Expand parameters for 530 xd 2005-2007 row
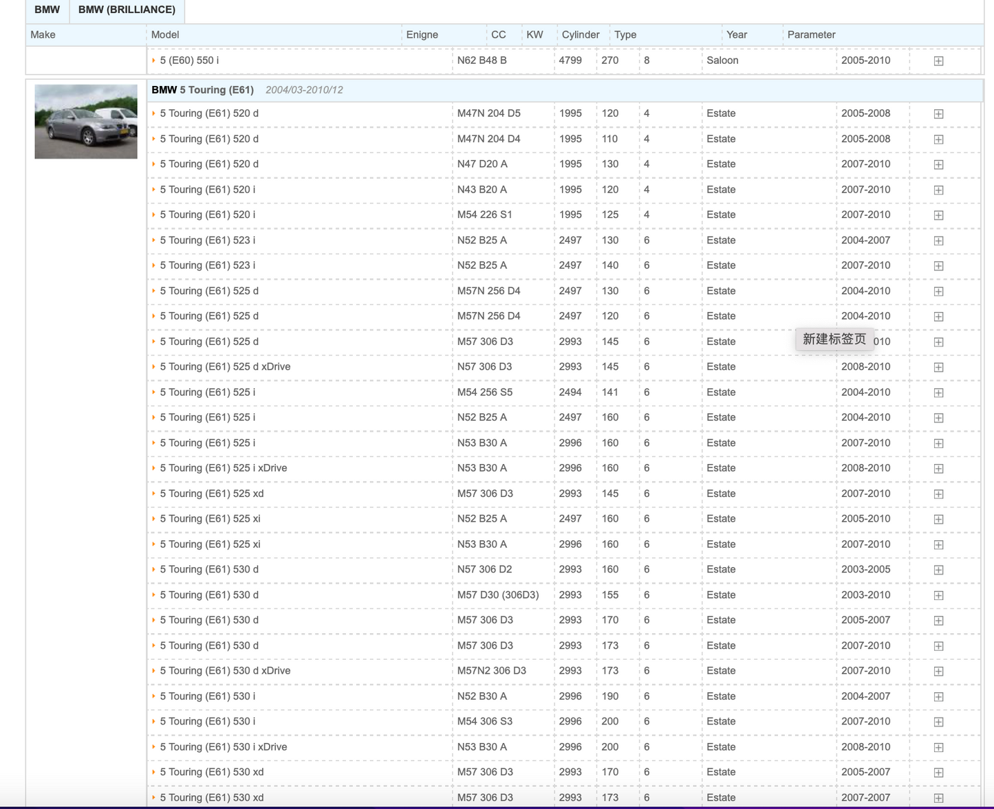Screen dimensions: 994x809 pos(938,773)
